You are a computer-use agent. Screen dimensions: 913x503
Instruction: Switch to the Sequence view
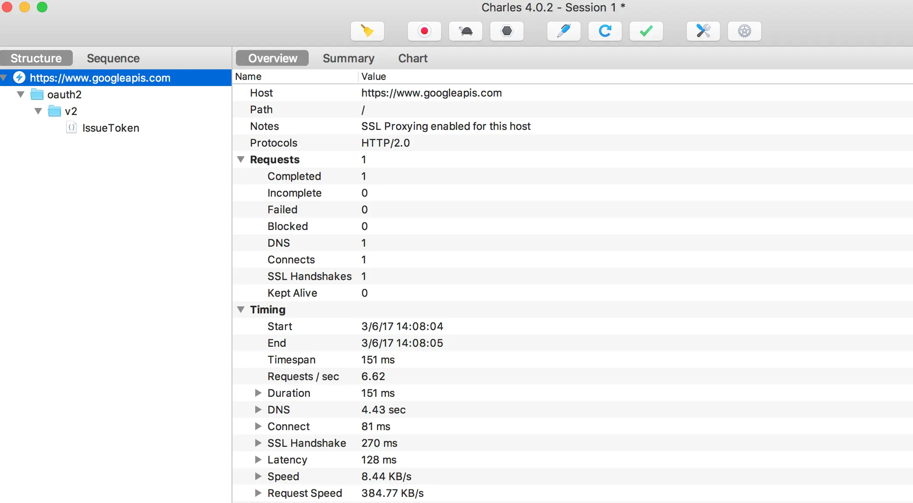[x=113, y=58]
